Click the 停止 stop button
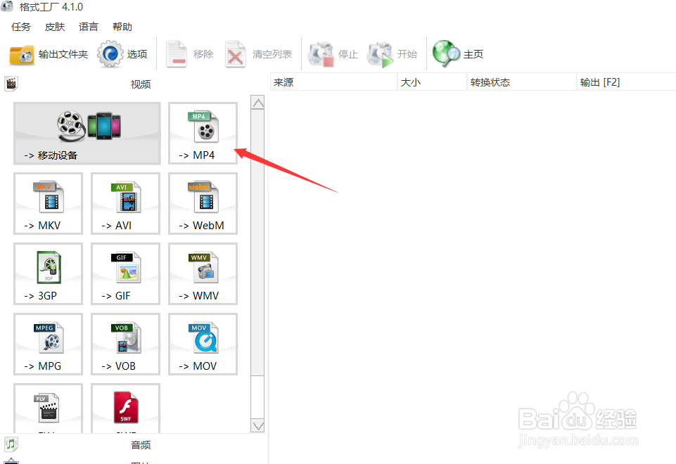Screen dimensions: 676x464 (x=333, y=54)
